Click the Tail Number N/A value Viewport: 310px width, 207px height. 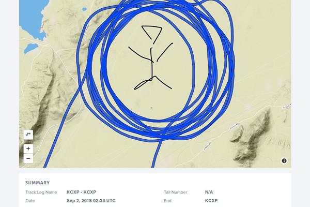click(209, 192)
